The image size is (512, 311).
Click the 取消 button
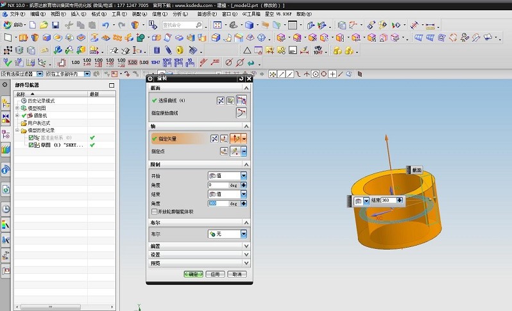(237, 274)
